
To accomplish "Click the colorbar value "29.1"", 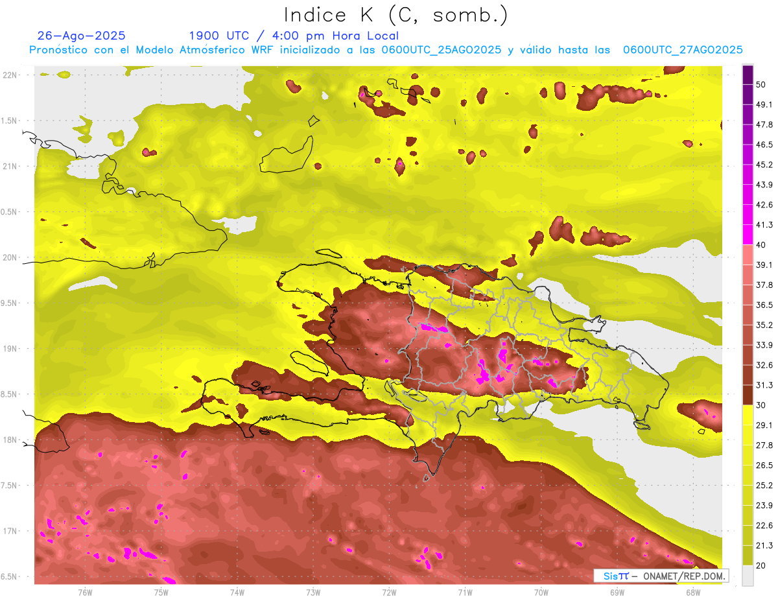I will 764,425.
